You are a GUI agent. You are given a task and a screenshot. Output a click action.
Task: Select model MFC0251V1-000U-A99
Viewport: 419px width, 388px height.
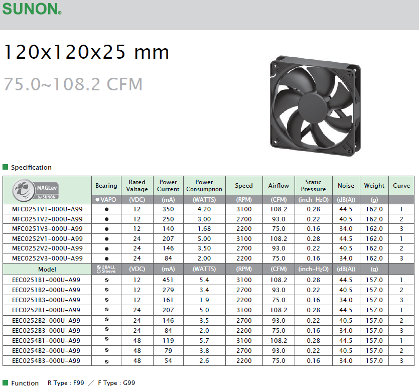pos(47,209)
